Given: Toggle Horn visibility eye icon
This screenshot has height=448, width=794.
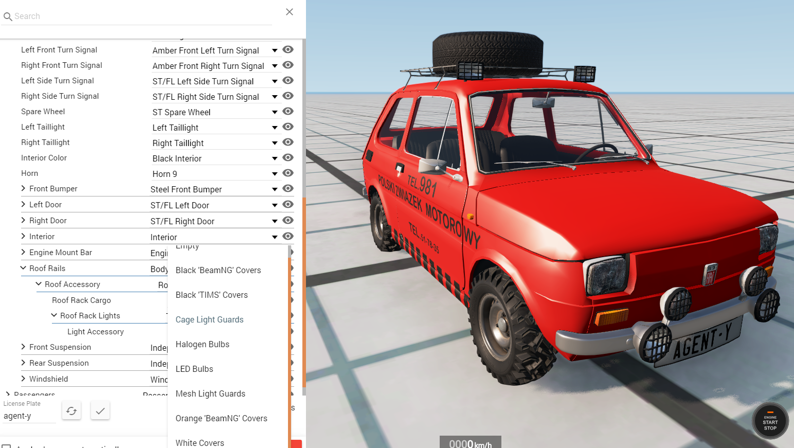Looking at the screenshot, I should [x=288, y=173].
